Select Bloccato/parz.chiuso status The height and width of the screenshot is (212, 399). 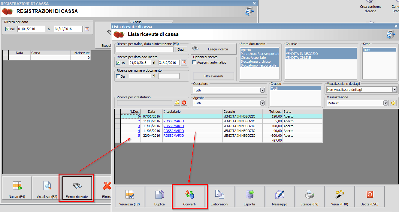(x=260, y=61)
